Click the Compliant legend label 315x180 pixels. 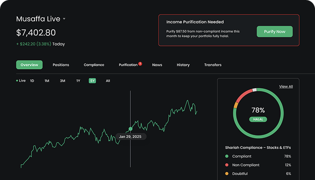(242, 156)
